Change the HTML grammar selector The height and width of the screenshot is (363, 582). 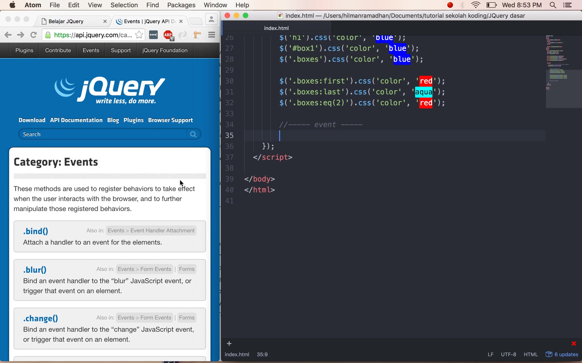click(530, 354)
